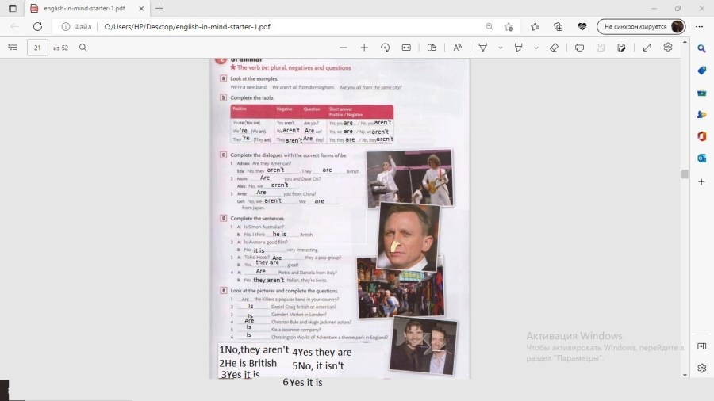Zoom in using the plus button
Screen dimensions: 714x401
point(364,48)
